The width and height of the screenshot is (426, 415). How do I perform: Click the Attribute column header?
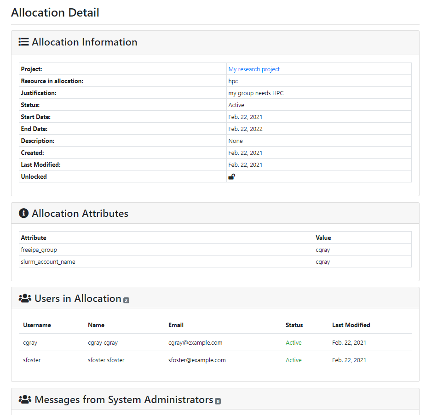pos(34,238)
